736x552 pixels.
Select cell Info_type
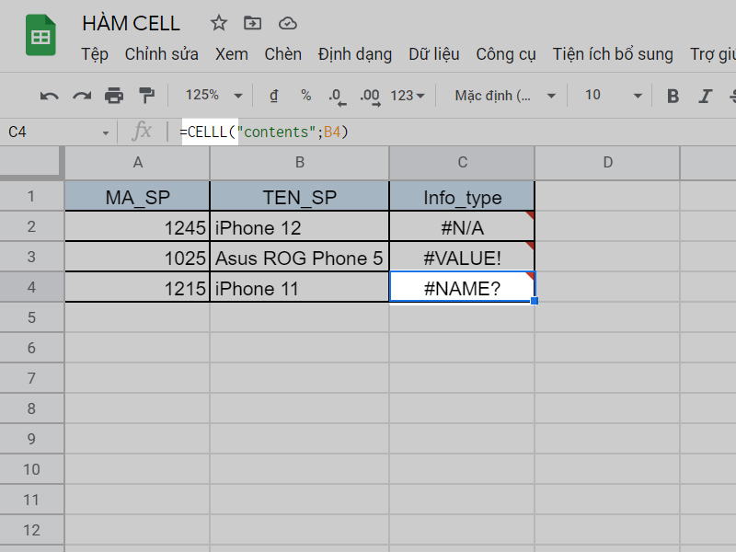pos(462,197)
